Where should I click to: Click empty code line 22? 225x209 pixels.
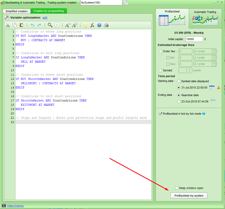[x=83, y=122]
